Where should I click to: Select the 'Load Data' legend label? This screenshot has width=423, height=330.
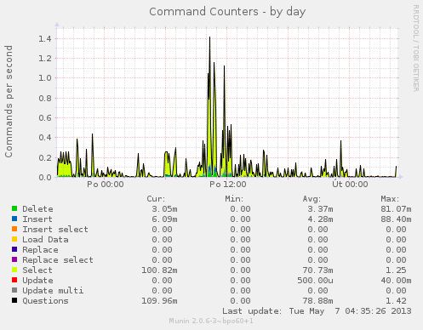point(45,240)
